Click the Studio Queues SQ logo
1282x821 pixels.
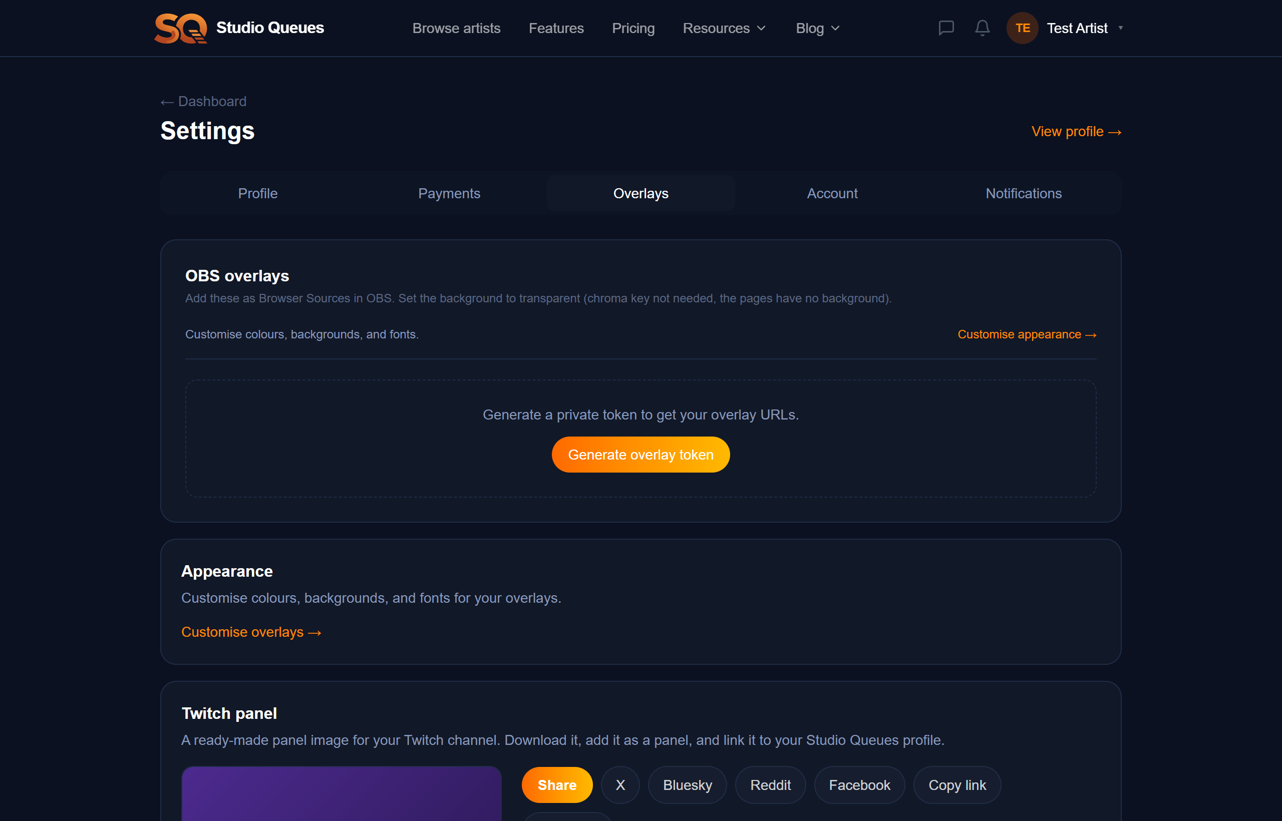pos(180,28)
